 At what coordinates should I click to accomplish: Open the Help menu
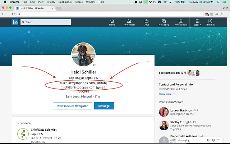pos(101,2)
